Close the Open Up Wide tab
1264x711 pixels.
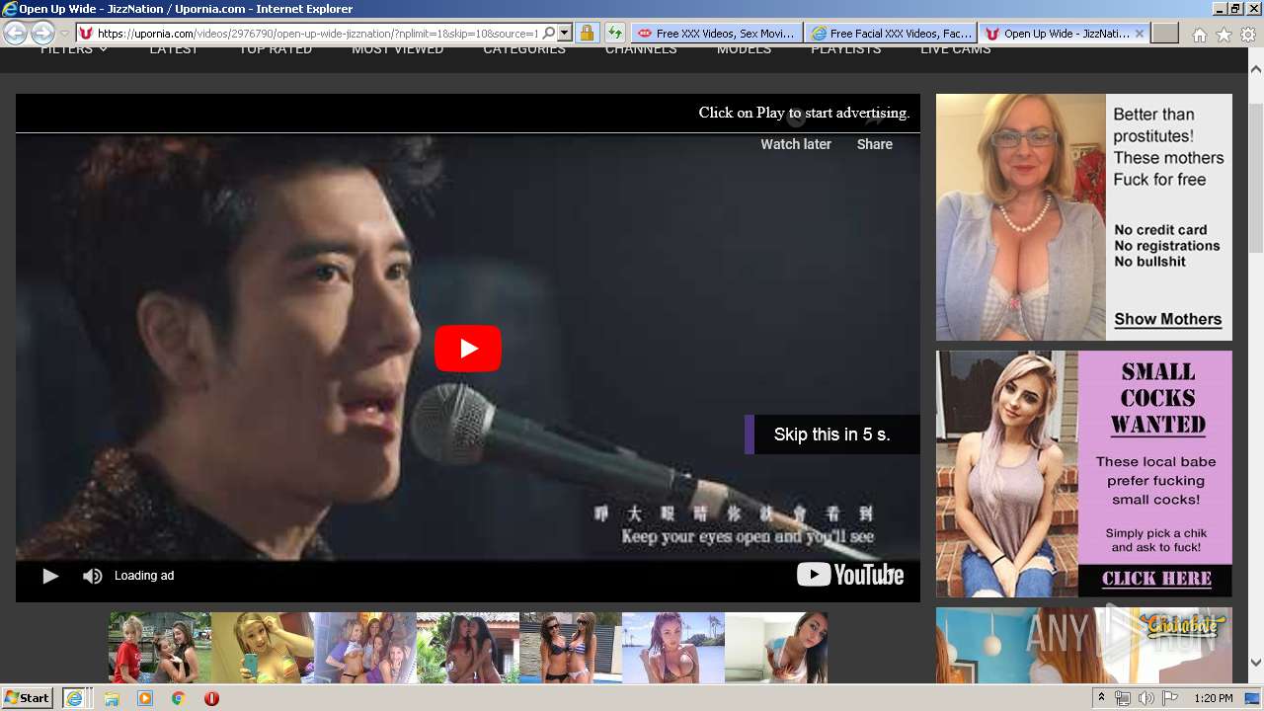point(1140,33)
